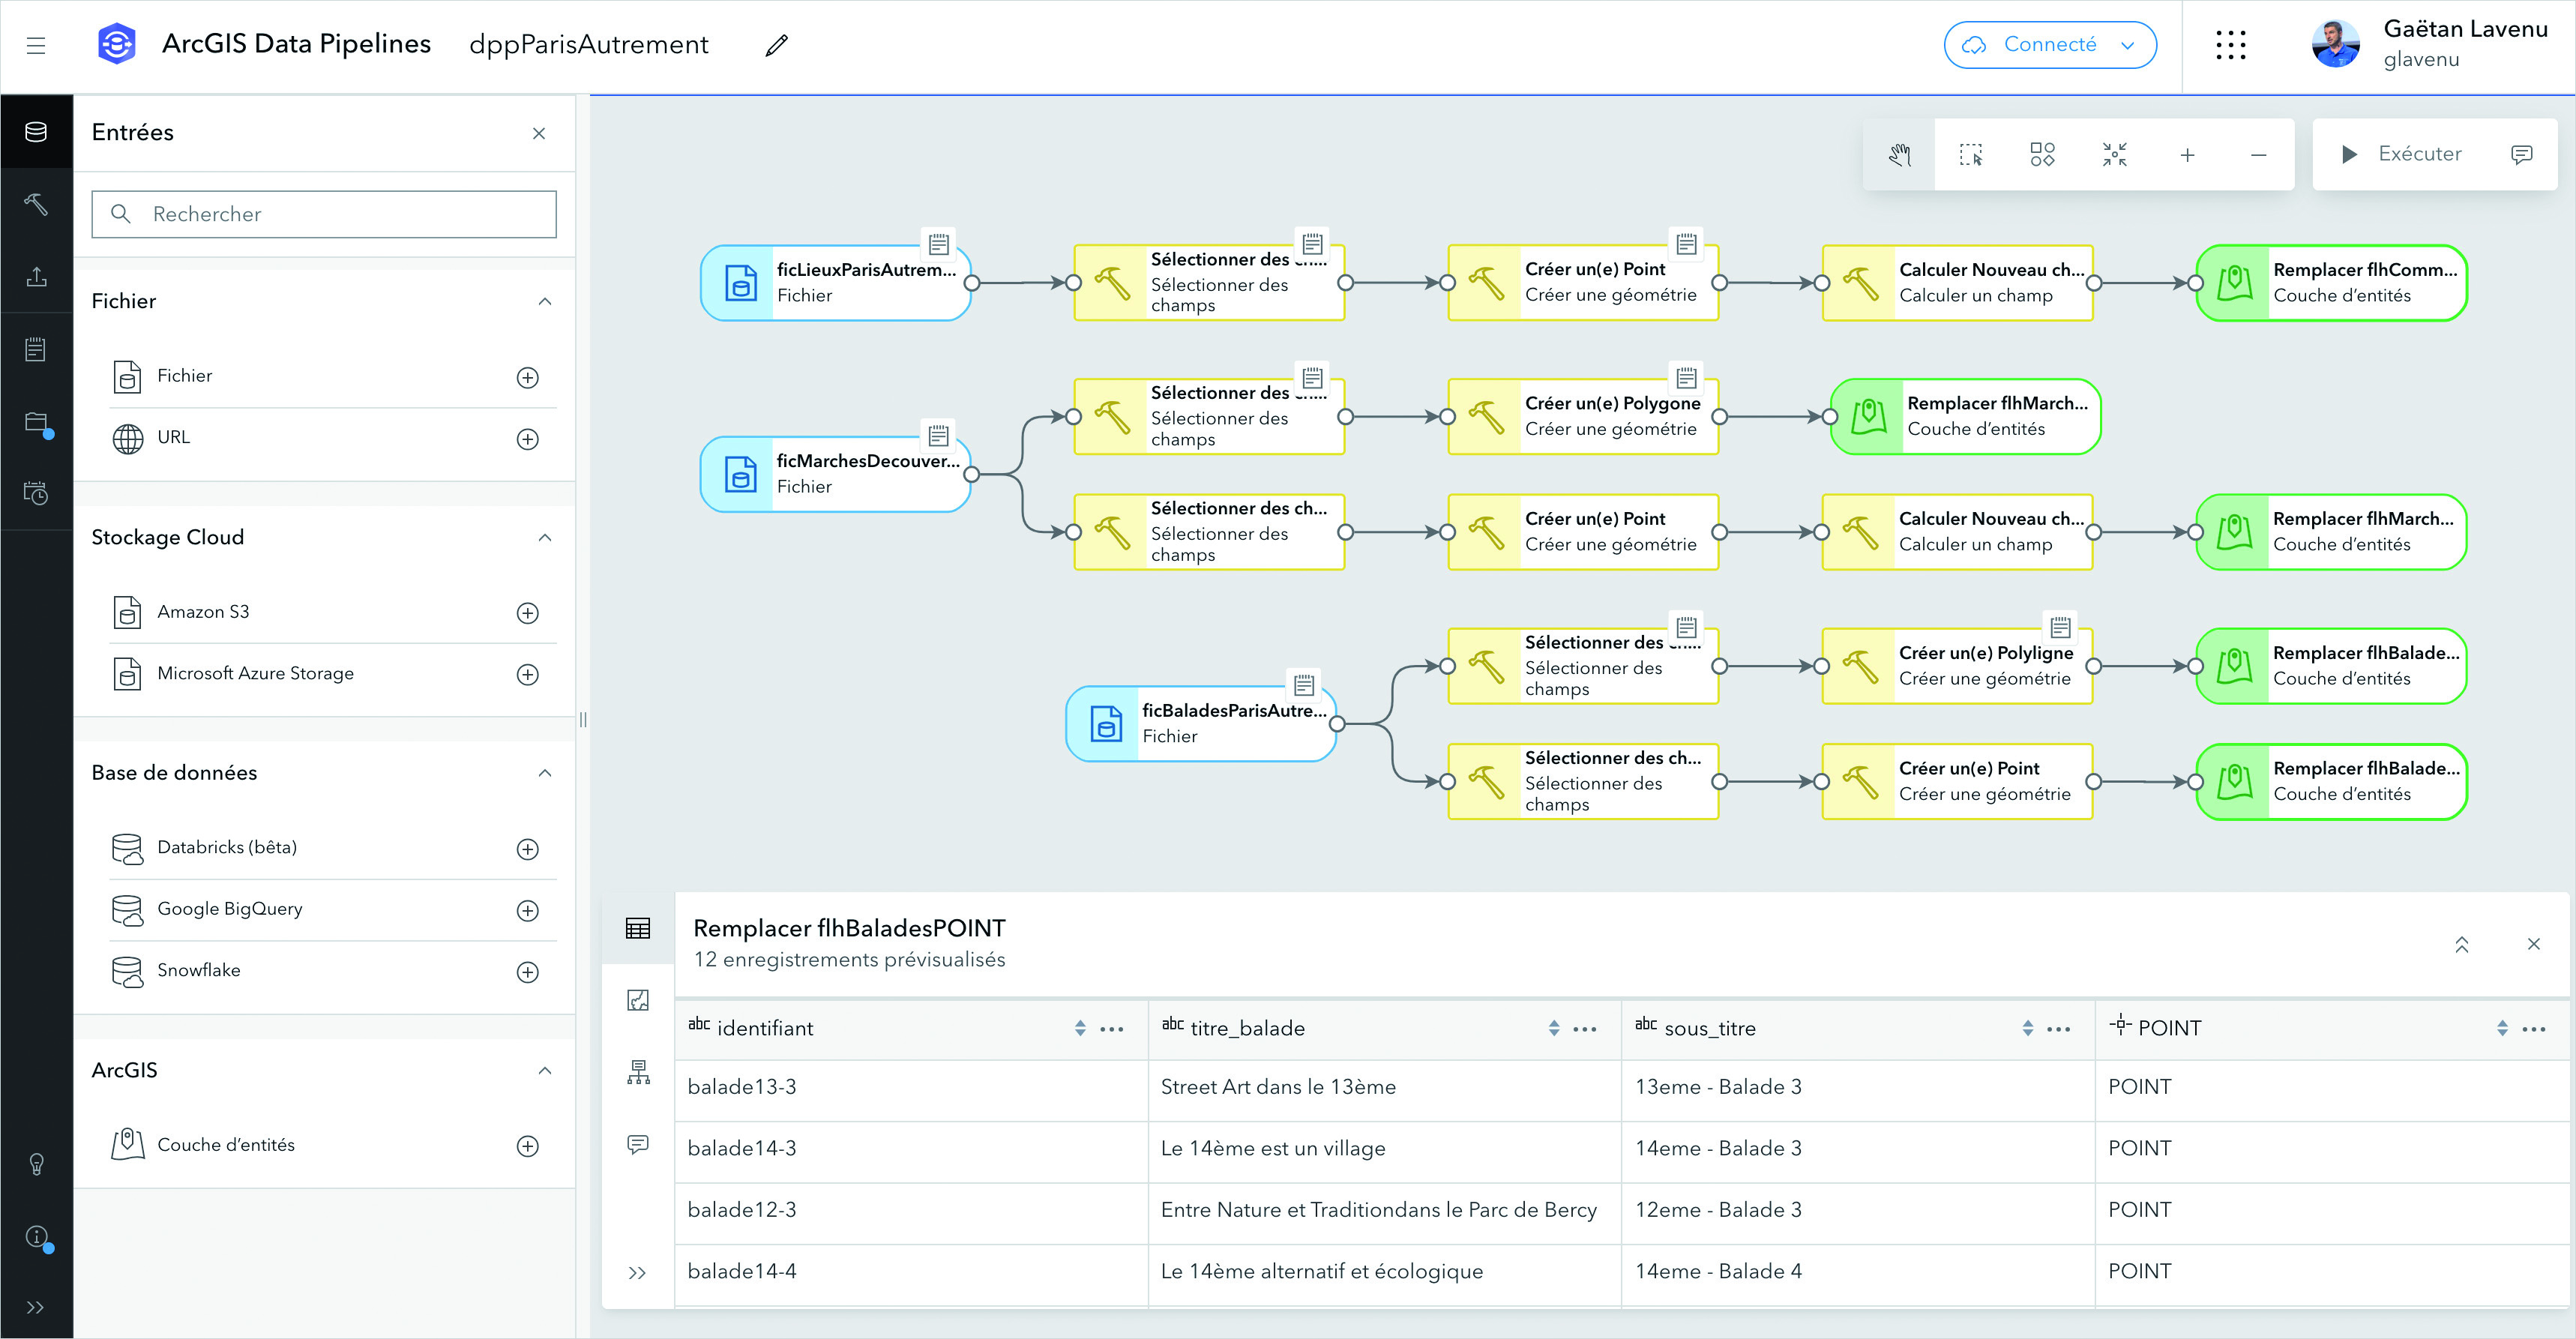The width and height of the screenshot is (2576, 1339).
Task: Click the auto-layout shapes icon in the toolbar
Action: coord(2042,154)
